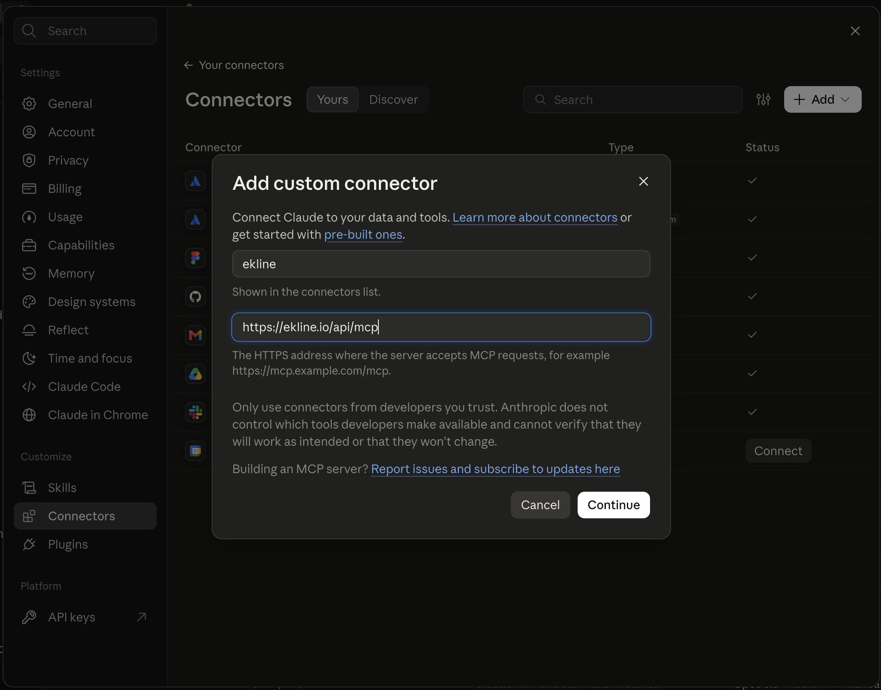Click the Usage gauge icon
The width and height of the screenshot is (881, 690).
pos(29,217)
